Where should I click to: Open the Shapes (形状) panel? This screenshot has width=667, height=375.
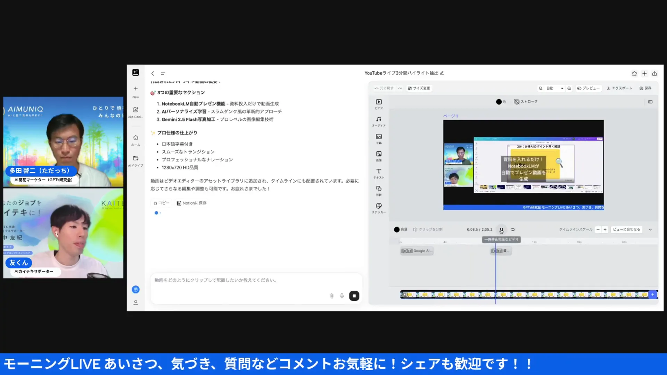tap(379, 191)
